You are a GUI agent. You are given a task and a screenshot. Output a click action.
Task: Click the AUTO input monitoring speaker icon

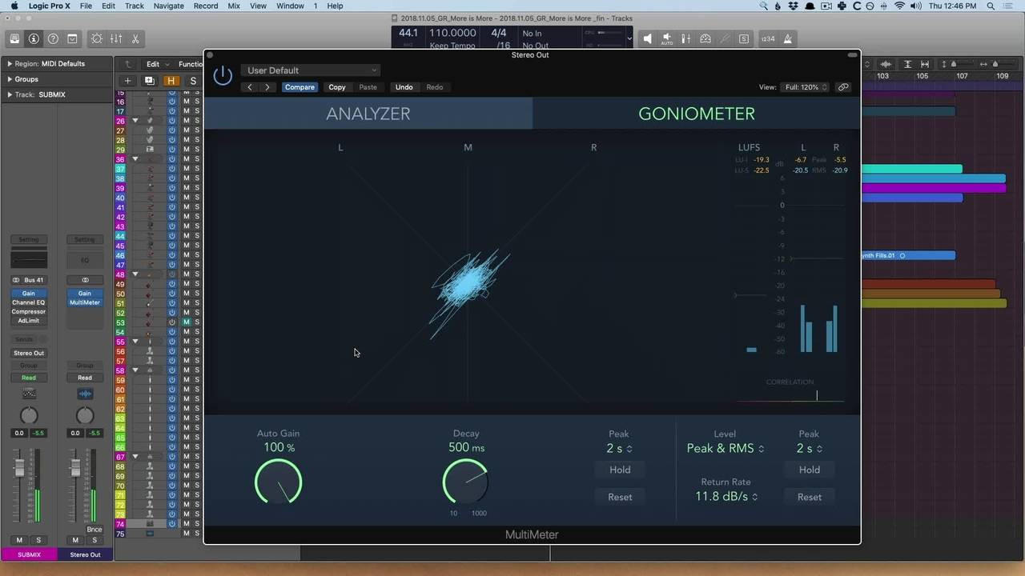click(x=666, y=38)
